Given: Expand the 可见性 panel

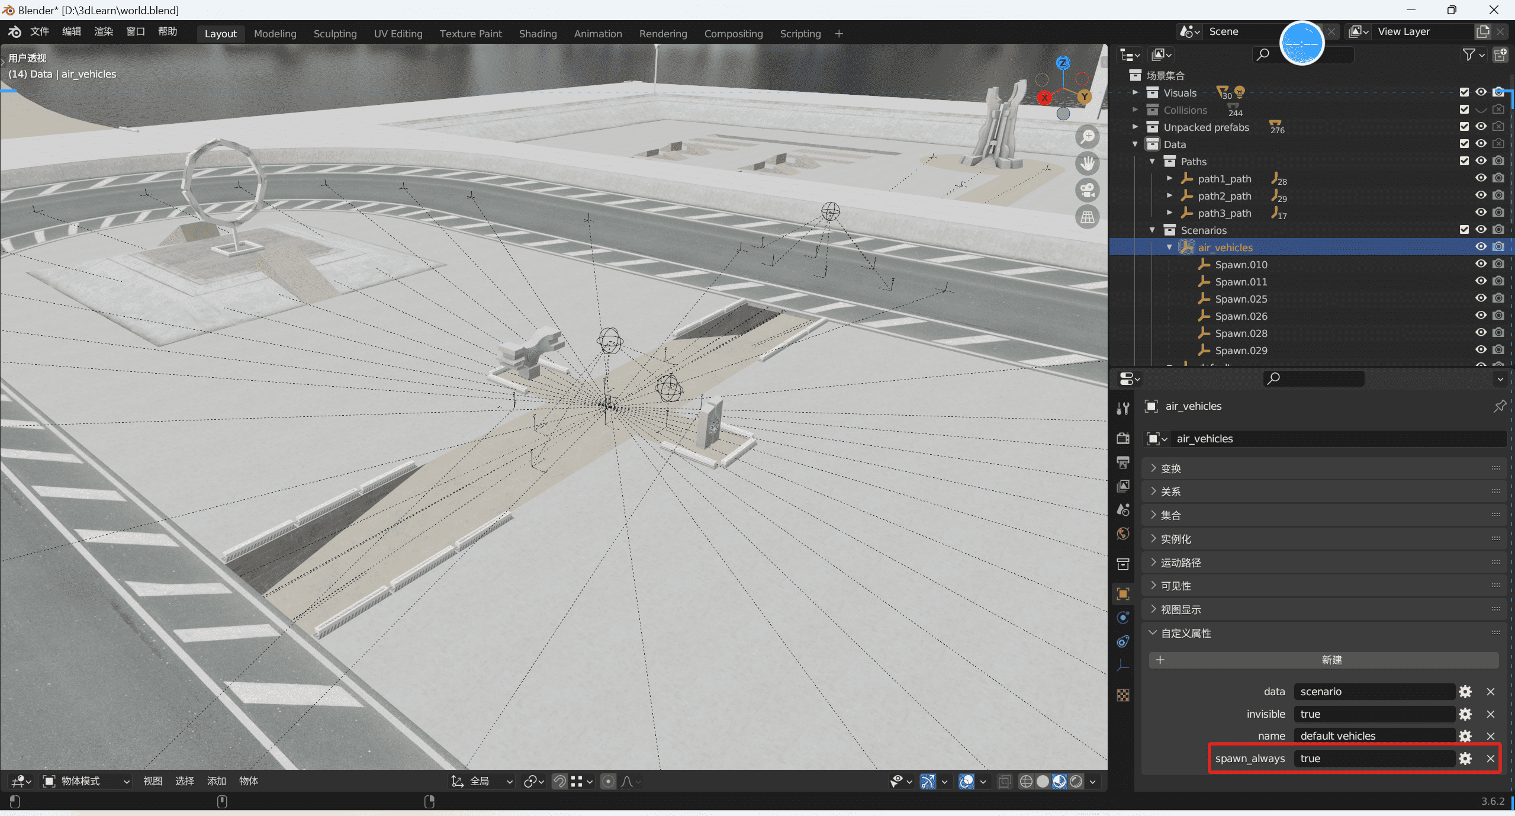Looking at the screenshot, I should (x=1323, y=586).
